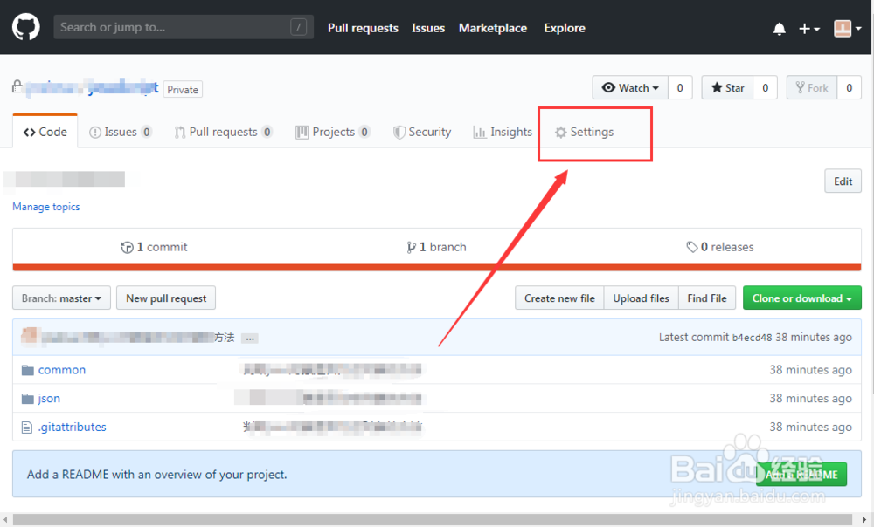Screen dimensions: 874x527
Task: Click Upload files button
Action: [x=641, y=298]
